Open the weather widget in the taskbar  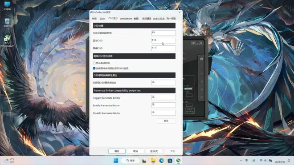(9, 160)
